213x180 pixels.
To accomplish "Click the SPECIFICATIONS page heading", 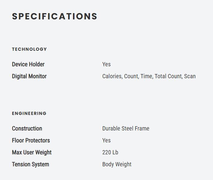I will tap(55, 16).
